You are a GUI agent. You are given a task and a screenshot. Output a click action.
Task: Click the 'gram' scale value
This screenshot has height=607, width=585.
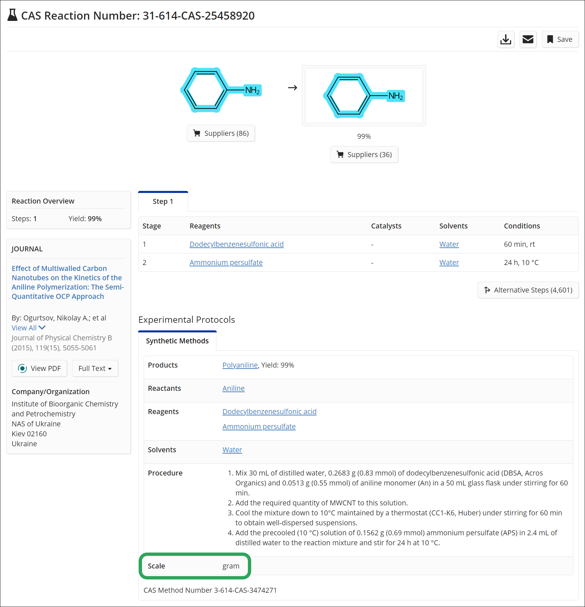click(x=231, y=566)
